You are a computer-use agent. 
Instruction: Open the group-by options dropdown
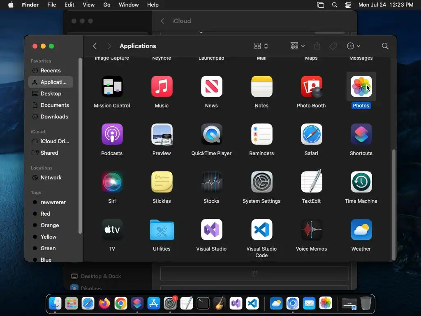(x=297, y=46)
